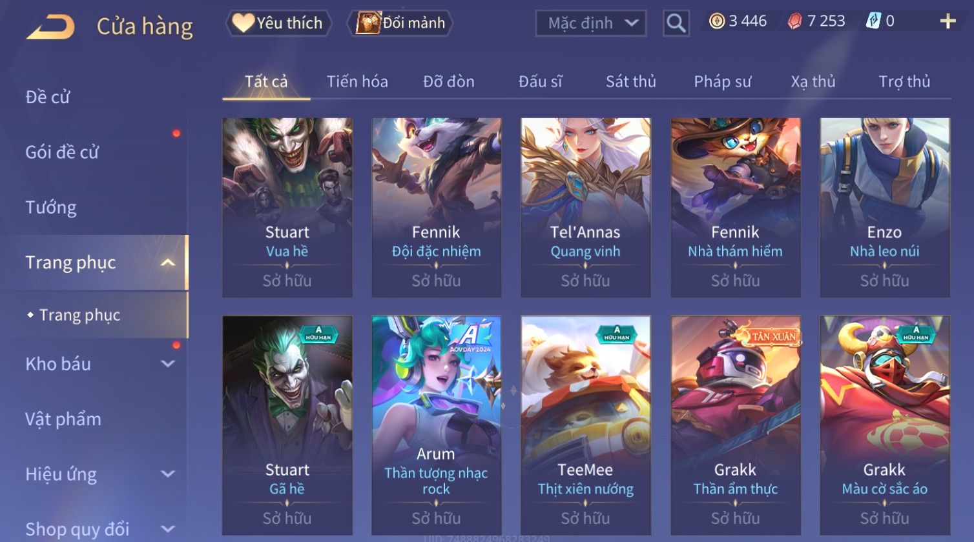Viewport: 974px width, 542px height.
Task: Open the Mặc định sort dropdown
Action: pyautogui.click(x=590, y=23)
